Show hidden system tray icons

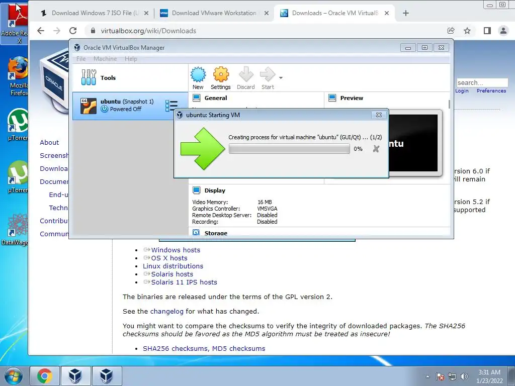[427, 376]
